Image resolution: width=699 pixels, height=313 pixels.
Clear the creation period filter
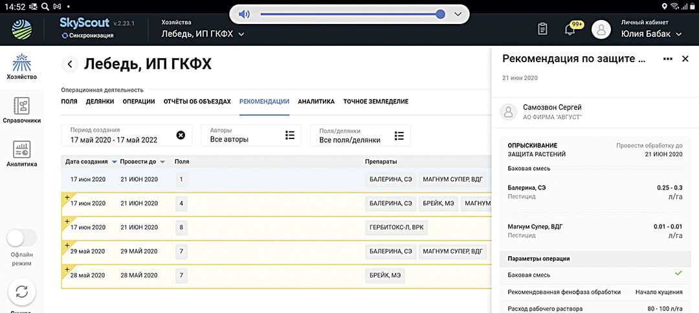181,135
